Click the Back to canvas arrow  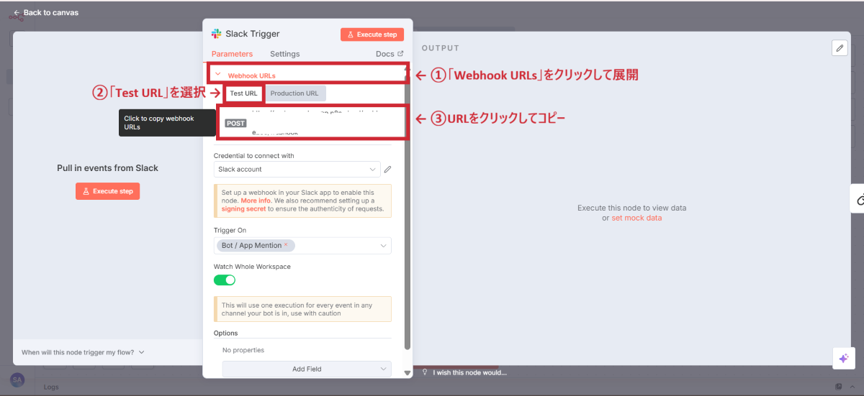point(17,13)
